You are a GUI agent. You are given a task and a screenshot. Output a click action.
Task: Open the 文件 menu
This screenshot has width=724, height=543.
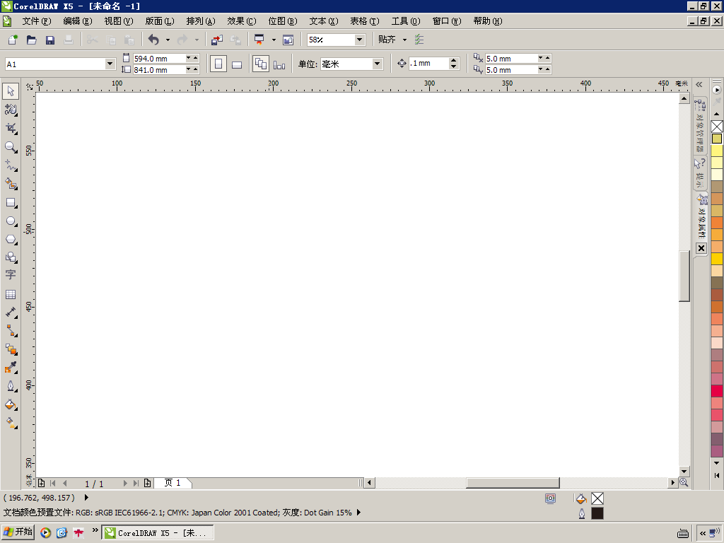click(x=37, y=21)
